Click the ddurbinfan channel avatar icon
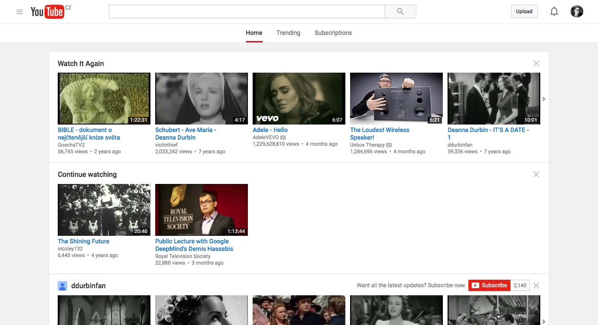 point(62,286)
